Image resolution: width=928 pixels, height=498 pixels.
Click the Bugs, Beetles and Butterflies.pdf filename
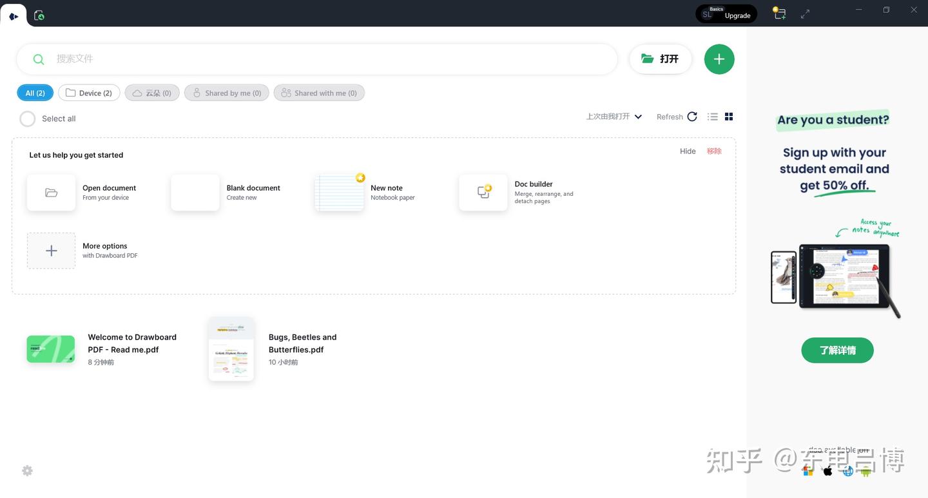coord(302,343)
